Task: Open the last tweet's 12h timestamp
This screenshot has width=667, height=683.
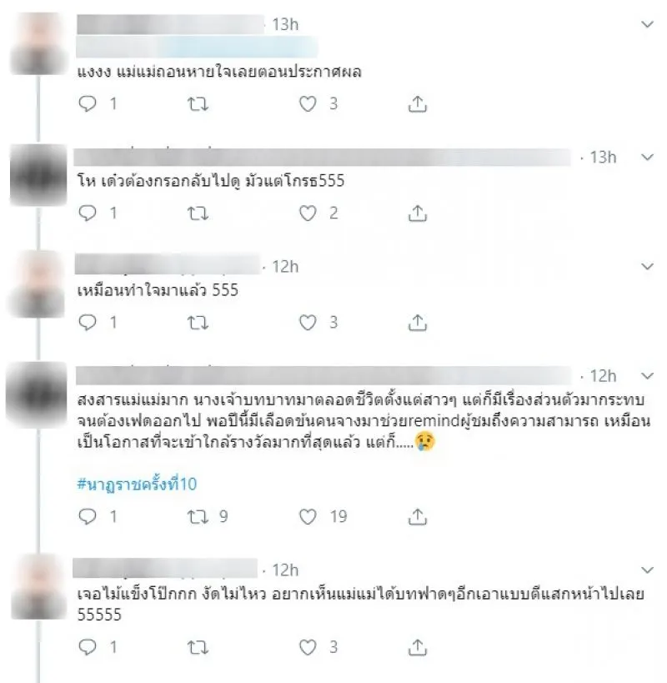Action: tap(285, 570)
